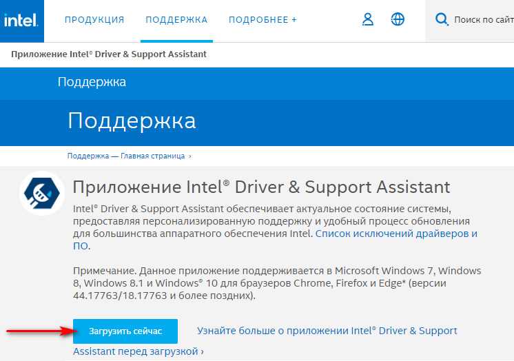Click the Intel logo

21,21
